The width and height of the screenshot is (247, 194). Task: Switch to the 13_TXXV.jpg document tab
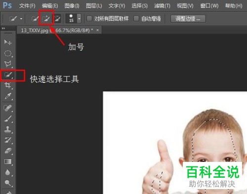(x=57, y=30)
